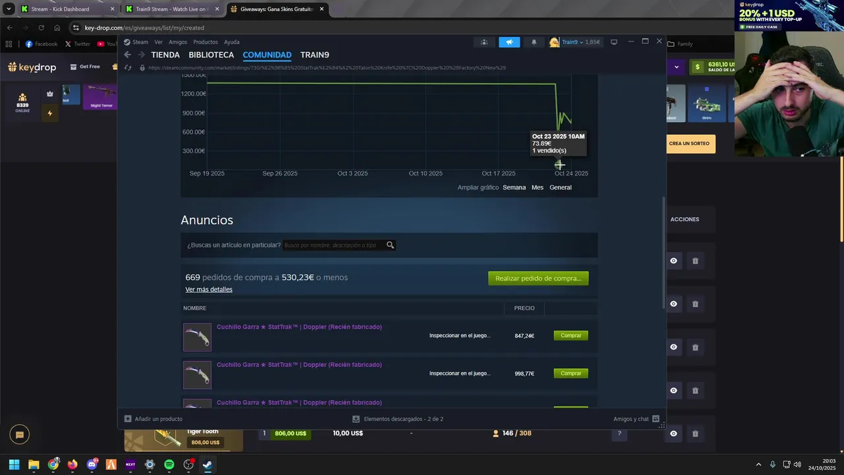Open OBS Studio from the taskbar
Image resolution: width=844 pixels, height=475 pixels.
click(189, 464)
